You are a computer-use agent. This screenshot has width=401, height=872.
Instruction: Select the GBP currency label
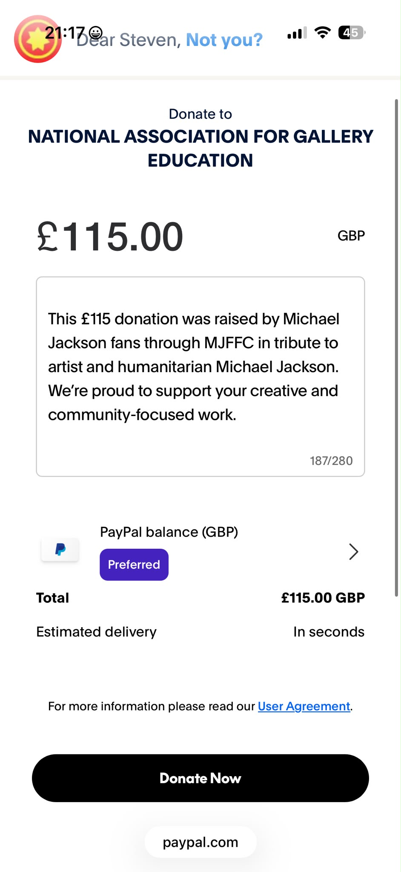(x=351, y=235)
